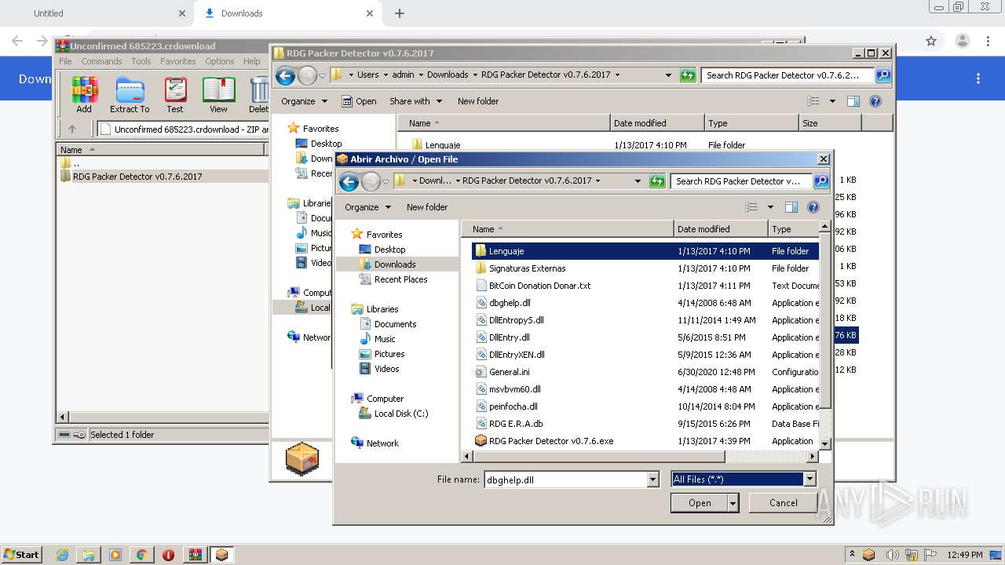The height and width of the screenshot is (565, 1005).
Task: Toggle the preview pane in the Open File dialog
Action: coord(791,207)
